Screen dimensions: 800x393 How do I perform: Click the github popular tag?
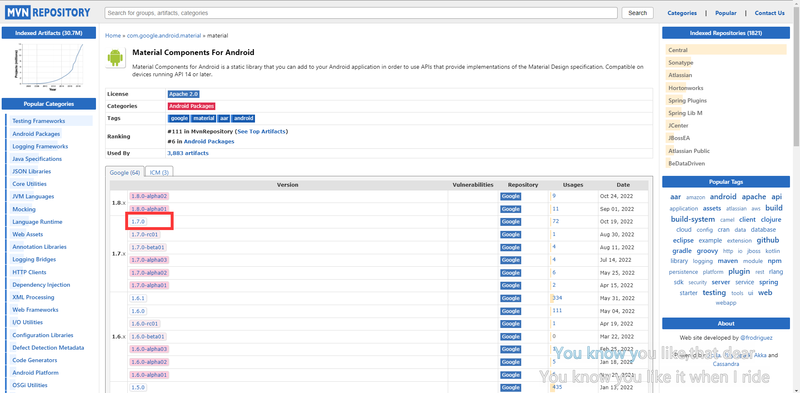767,240
